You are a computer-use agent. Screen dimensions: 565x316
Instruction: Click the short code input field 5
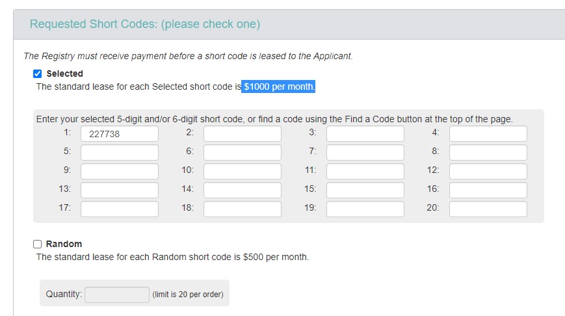point(120,153)
